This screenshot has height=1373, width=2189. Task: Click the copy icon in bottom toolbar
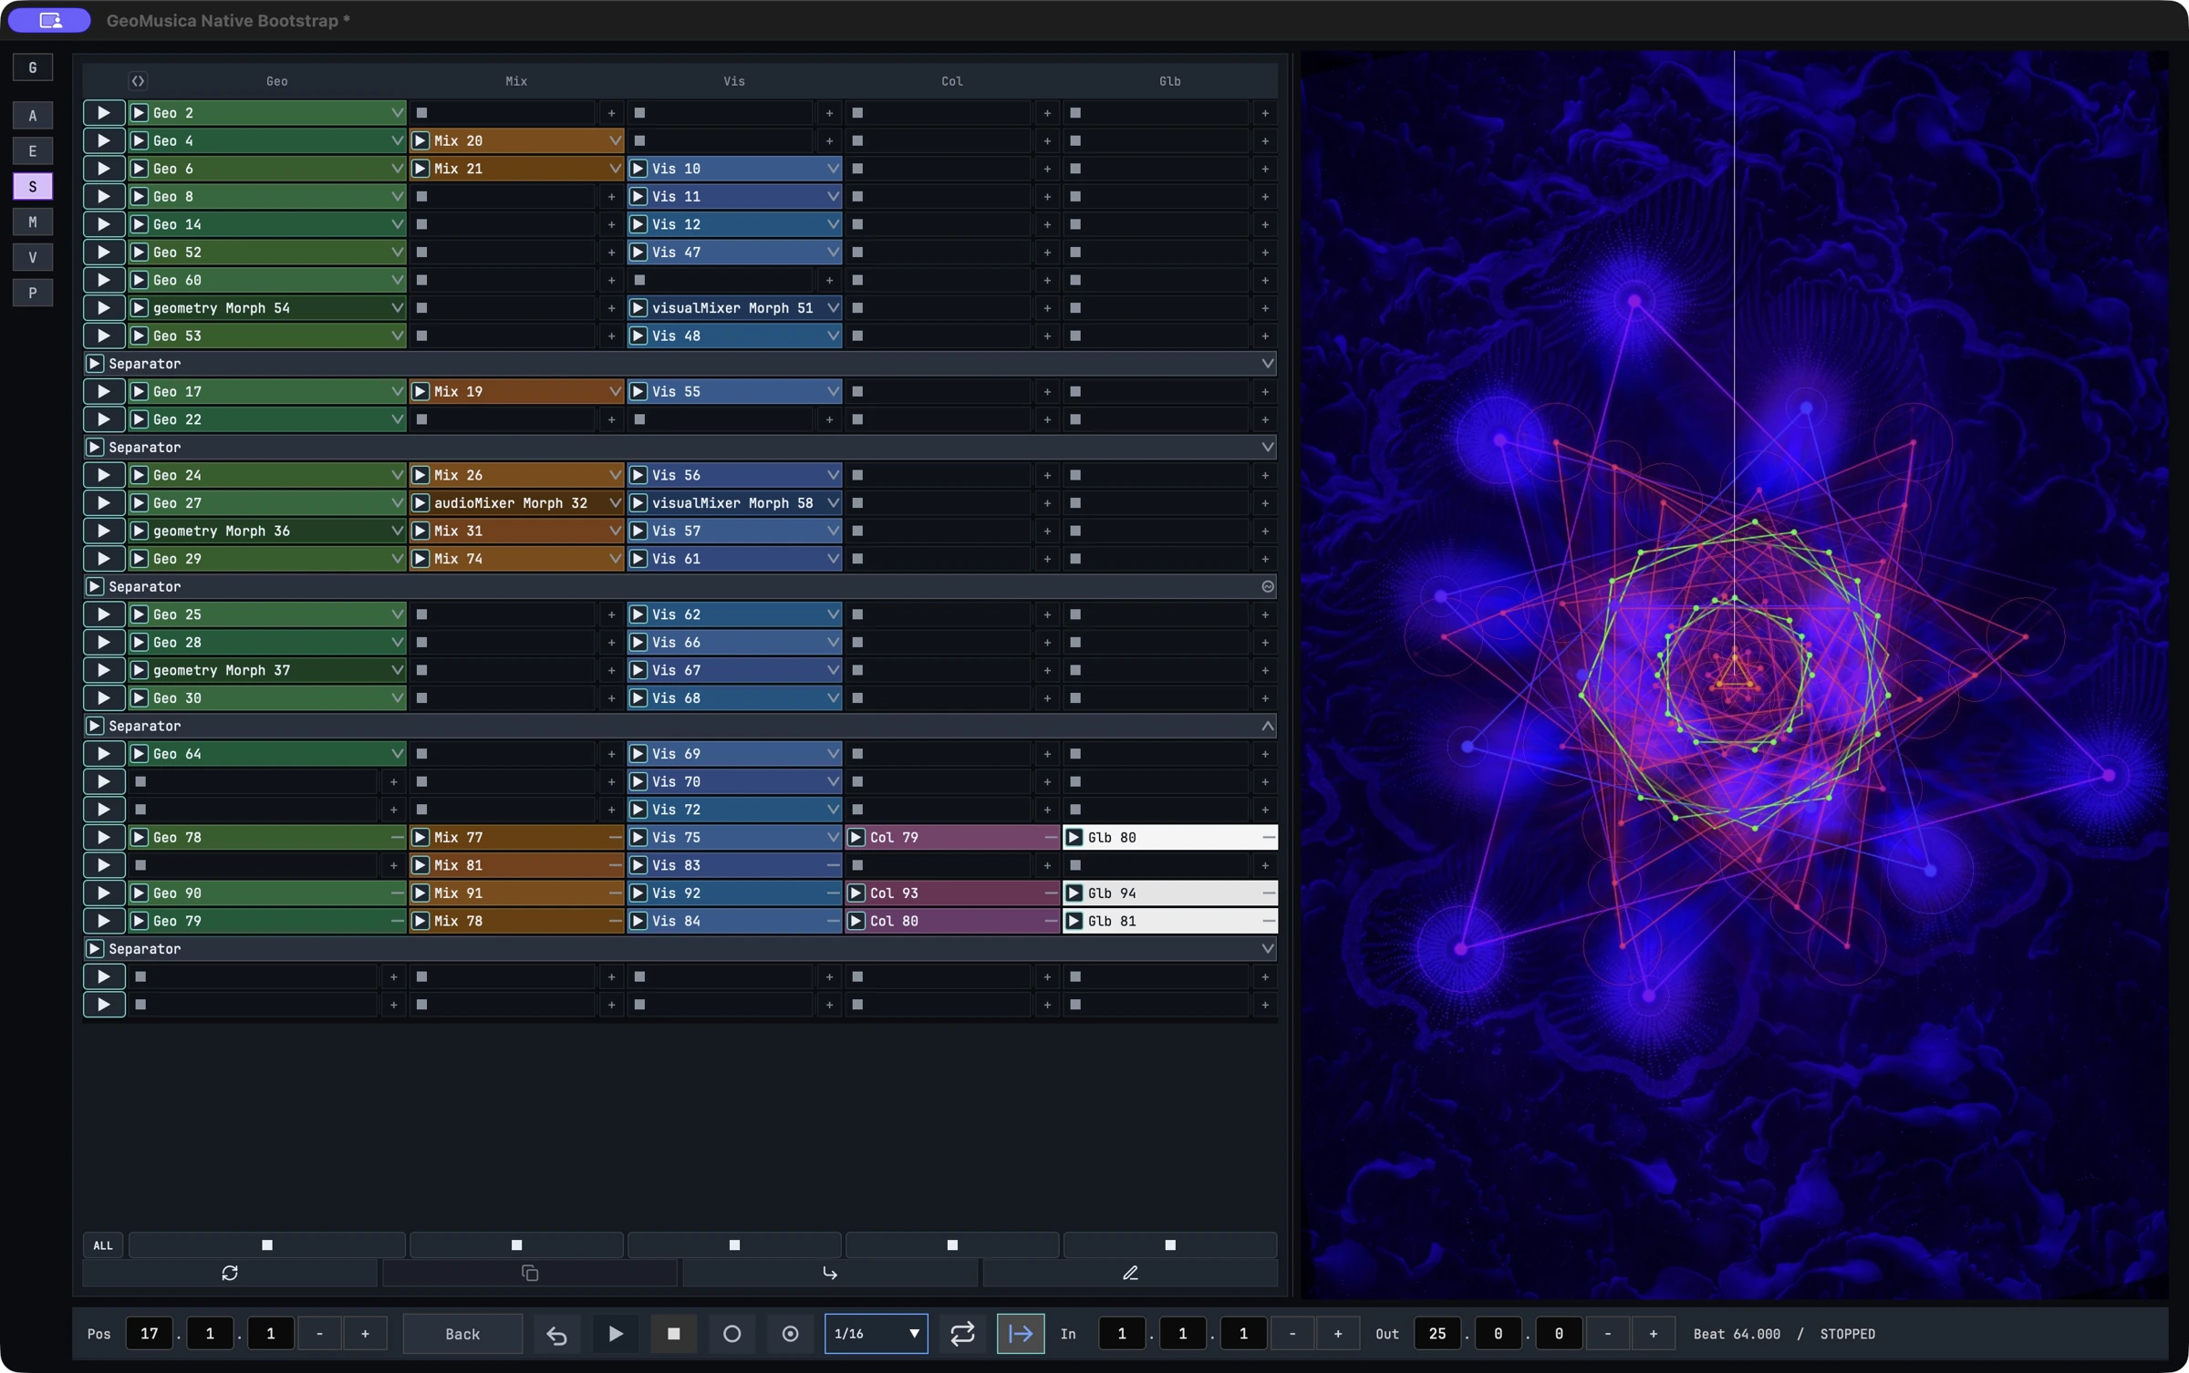[530, 1273]
